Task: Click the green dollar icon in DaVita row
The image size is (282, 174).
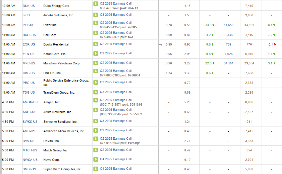Action: tap(96, 139)
